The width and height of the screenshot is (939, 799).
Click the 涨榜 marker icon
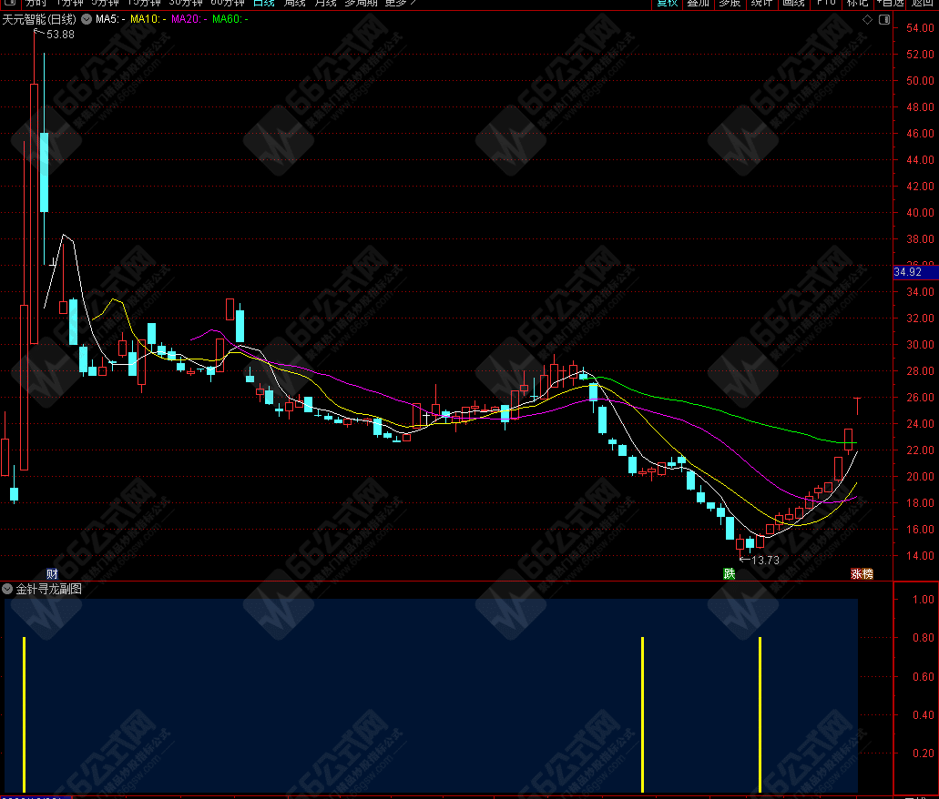pyautogui.click(x=862, y=573)
